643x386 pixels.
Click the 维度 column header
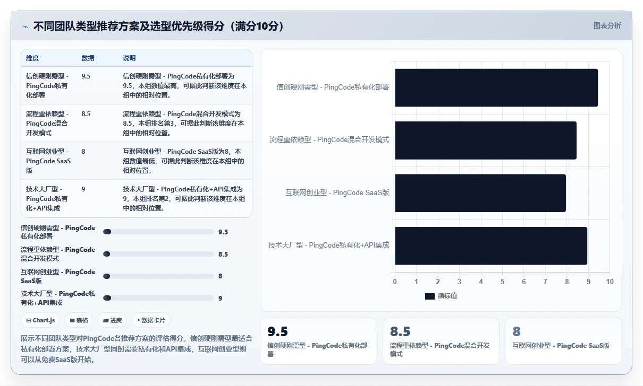(x=32, y=58)
